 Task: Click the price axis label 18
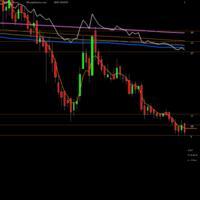tap(192, 43)
